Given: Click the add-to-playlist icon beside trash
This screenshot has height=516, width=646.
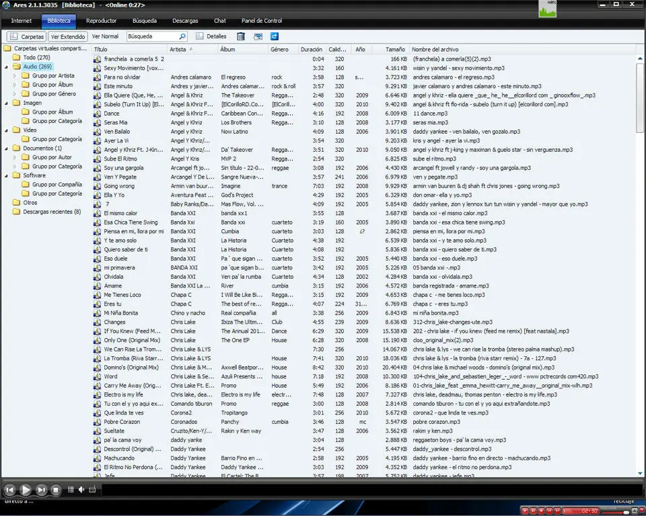Looking at the screenshot, I should [258, 36].
